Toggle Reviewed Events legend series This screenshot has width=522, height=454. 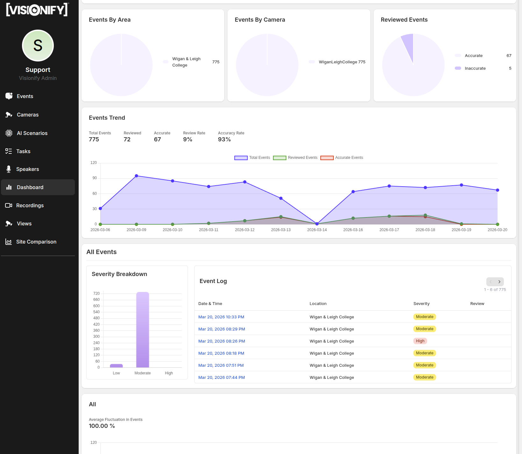295,158
